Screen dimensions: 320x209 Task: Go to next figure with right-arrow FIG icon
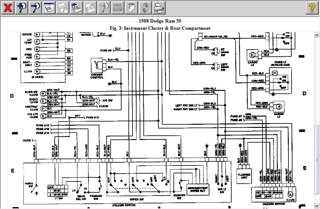pos(90,8)
